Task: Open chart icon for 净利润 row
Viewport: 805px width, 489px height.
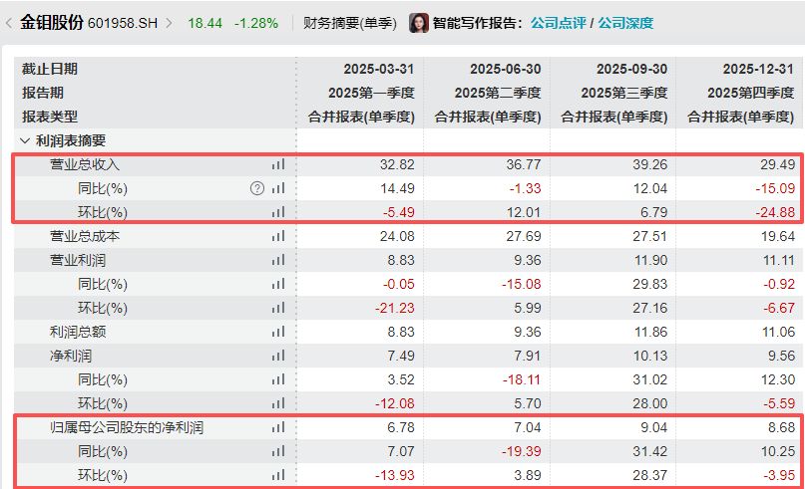Action: (278, 356)
